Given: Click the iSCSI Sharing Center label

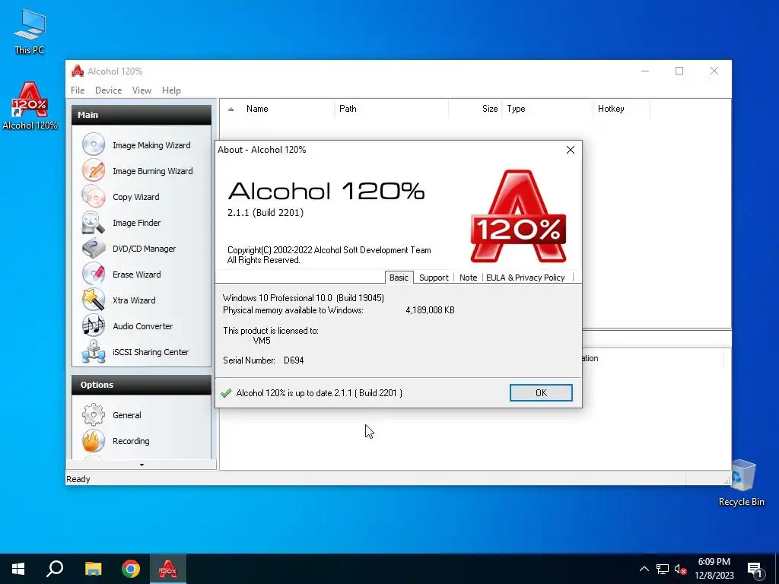Looking at the screenshot, I should (x=151, y=351).
